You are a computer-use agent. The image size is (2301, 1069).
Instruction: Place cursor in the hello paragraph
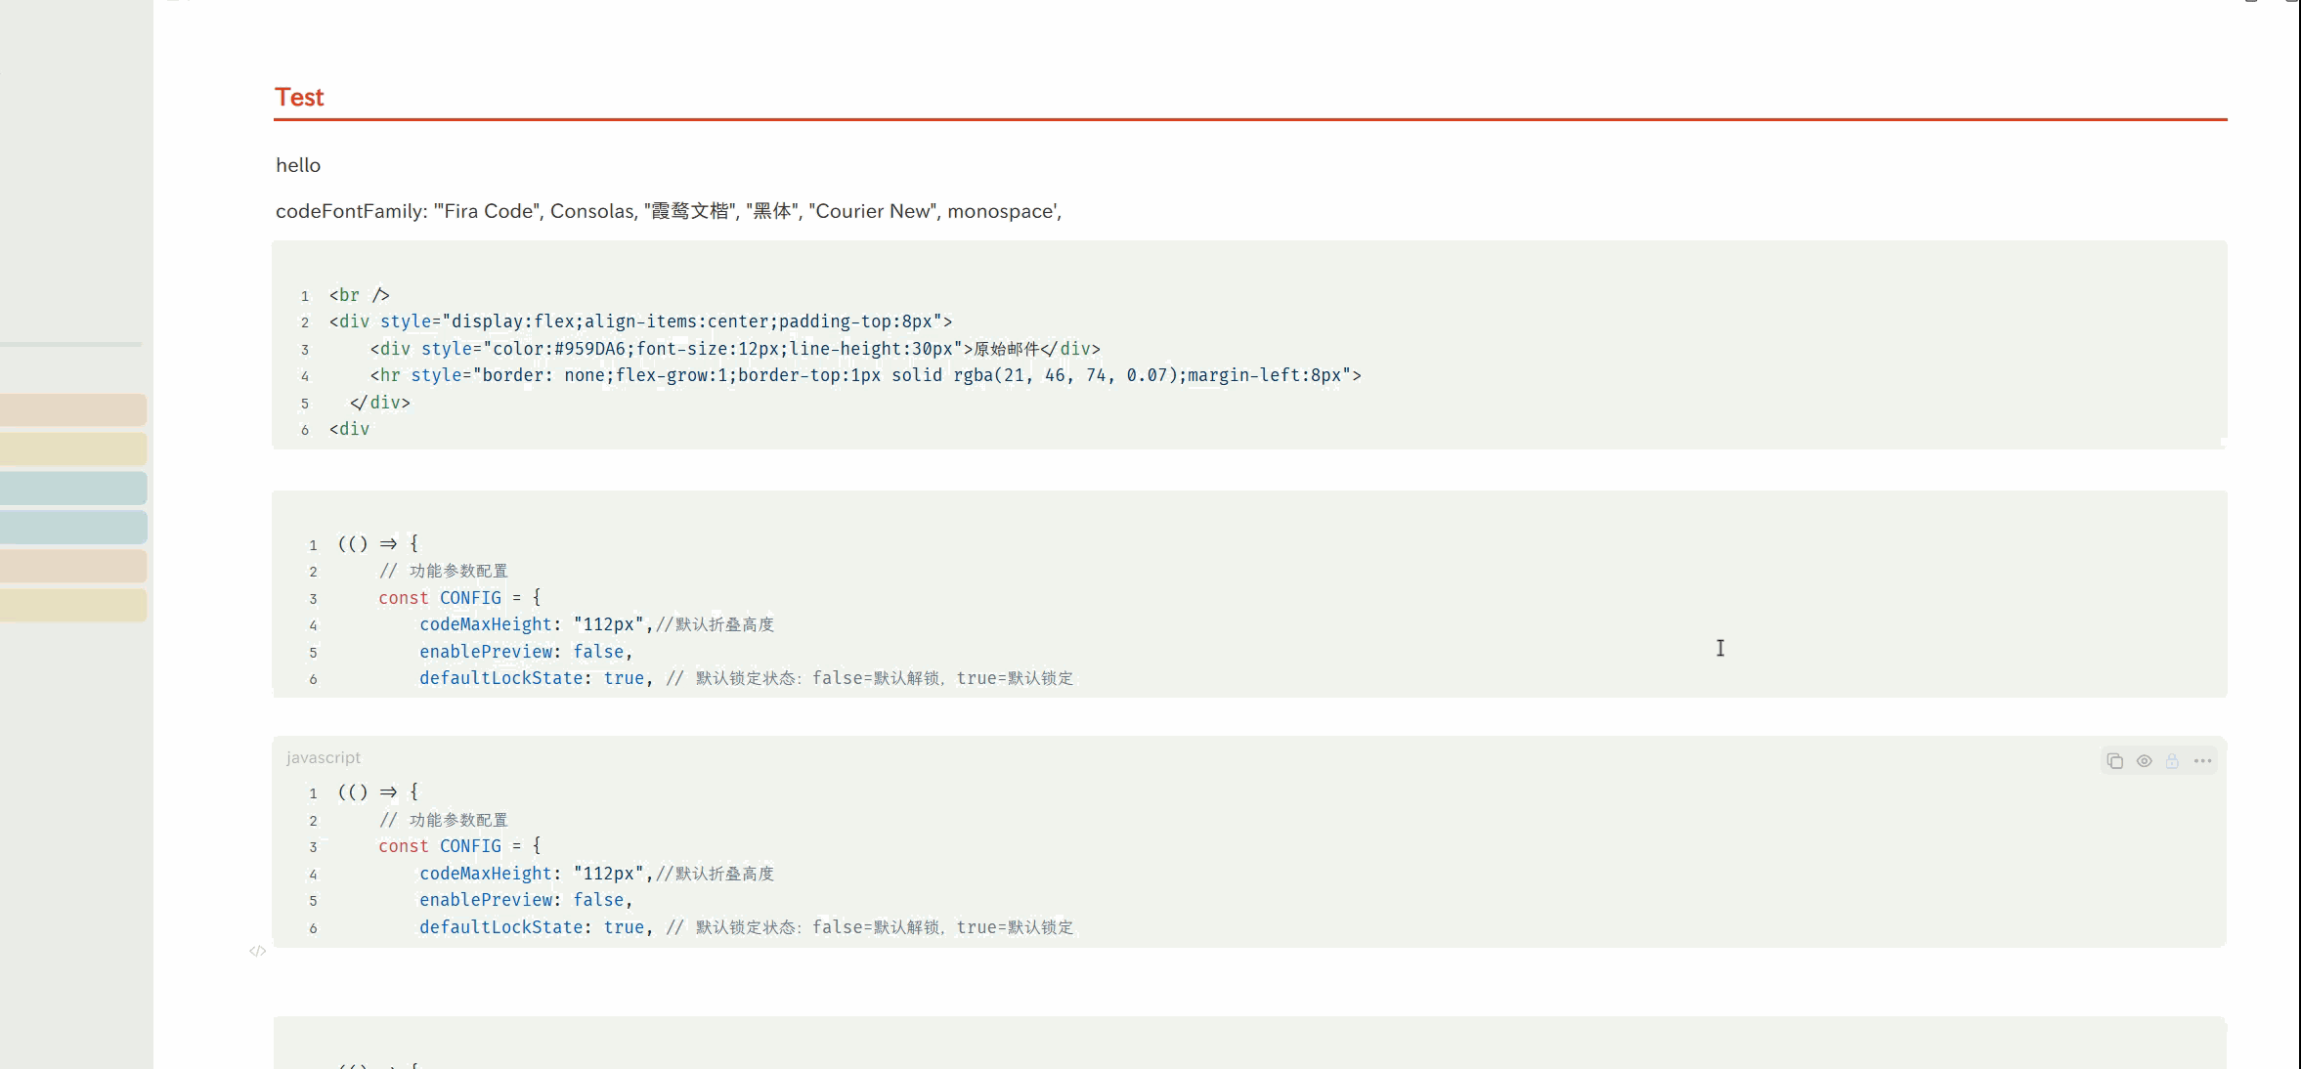click(x=298, y=165)
